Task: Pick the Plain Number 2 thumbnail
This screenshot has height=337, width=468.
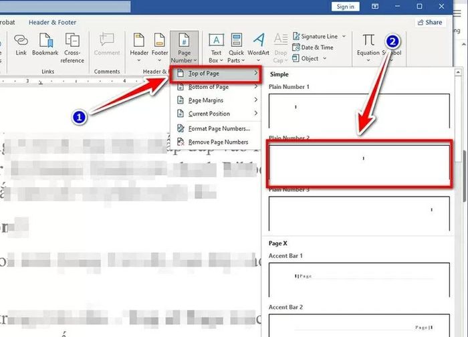Action: [360, 164]
